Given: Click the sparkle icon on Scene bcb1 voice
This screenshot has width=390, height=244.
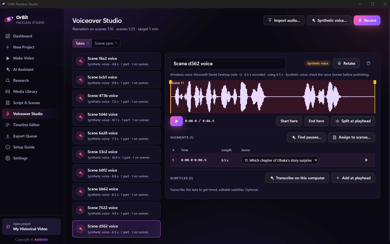Looking at the screenshot, I should (81, 80).
